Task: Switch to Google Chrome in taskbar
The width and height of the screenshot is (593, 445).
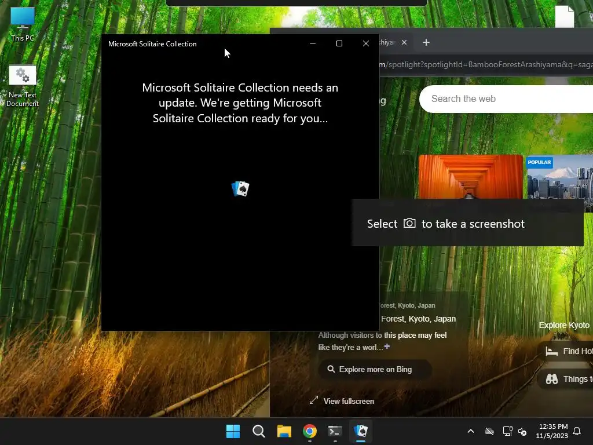Action: coord(309,431)
